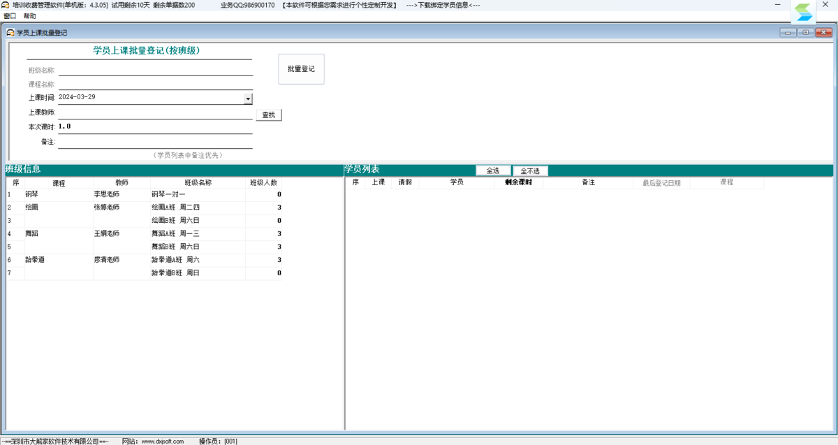
Task: Select the 绘画B班 周六日 class
Action: [198, 221]
